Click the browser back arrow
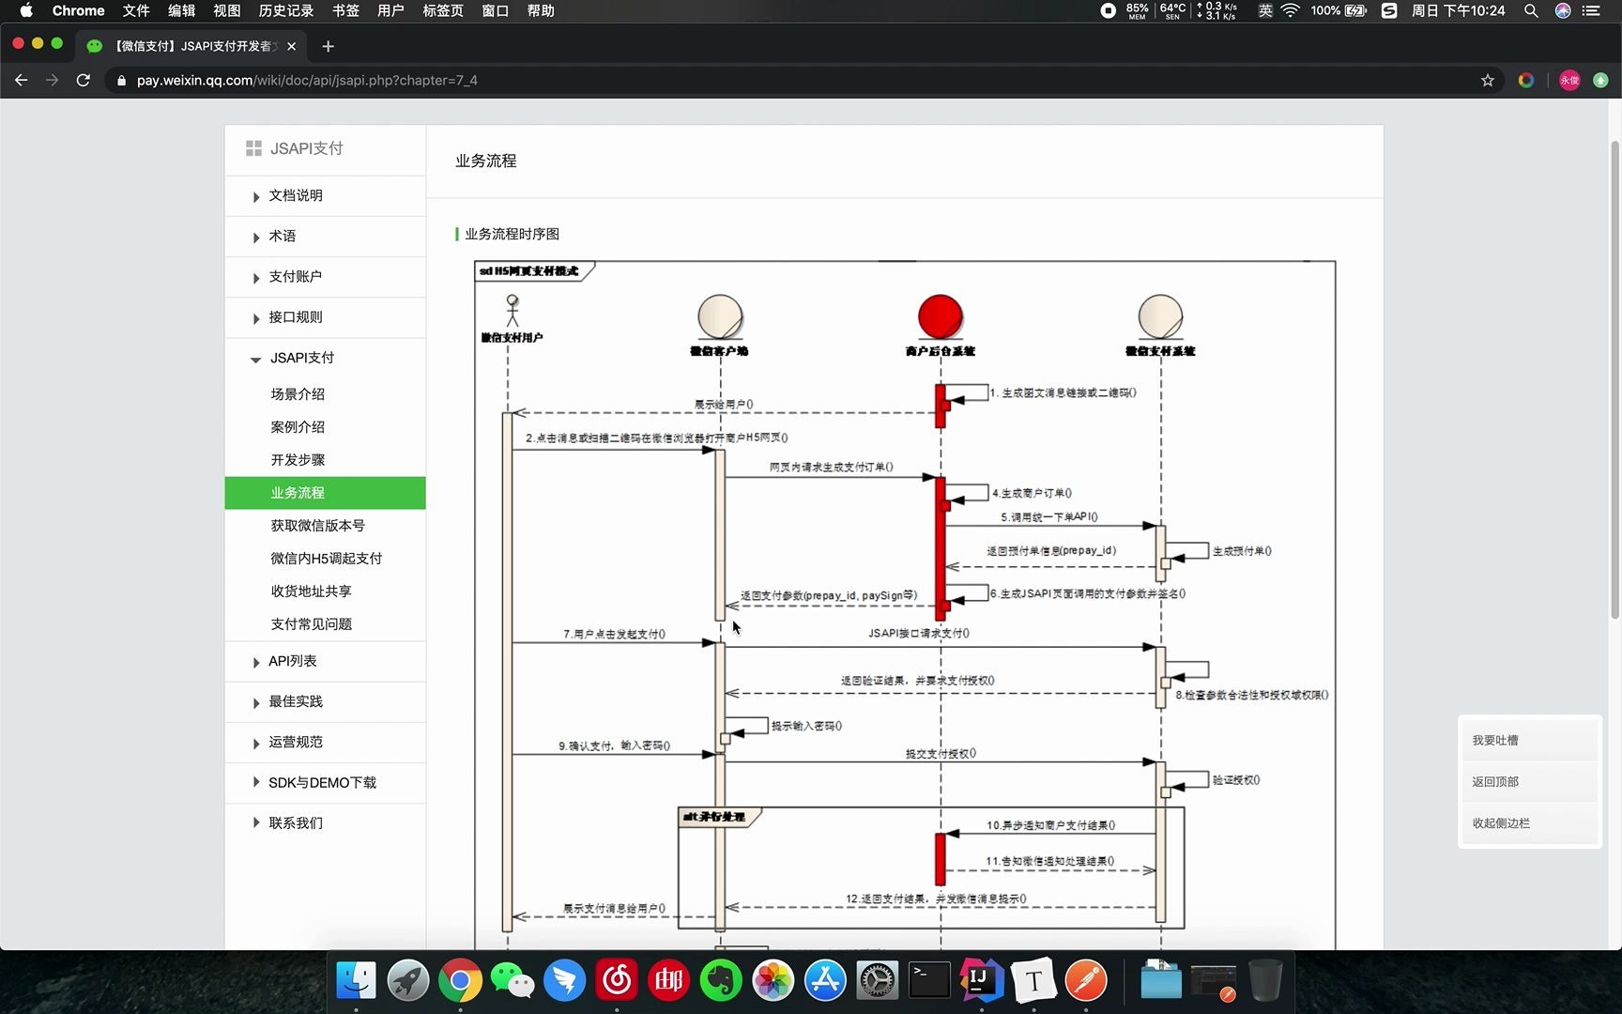This screenshot has height=1014, width=1622. pos(21,81)
